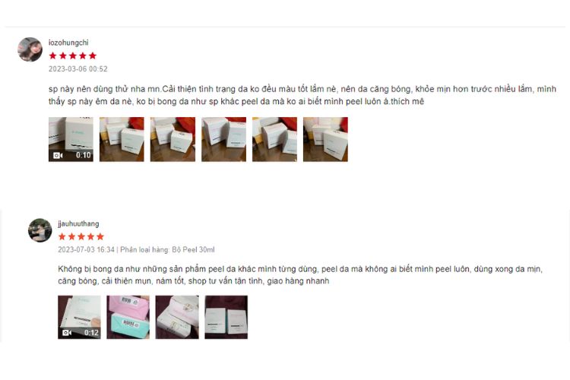Click the jjauhuuthang username
570x380 pixels.
click(78, 223)
